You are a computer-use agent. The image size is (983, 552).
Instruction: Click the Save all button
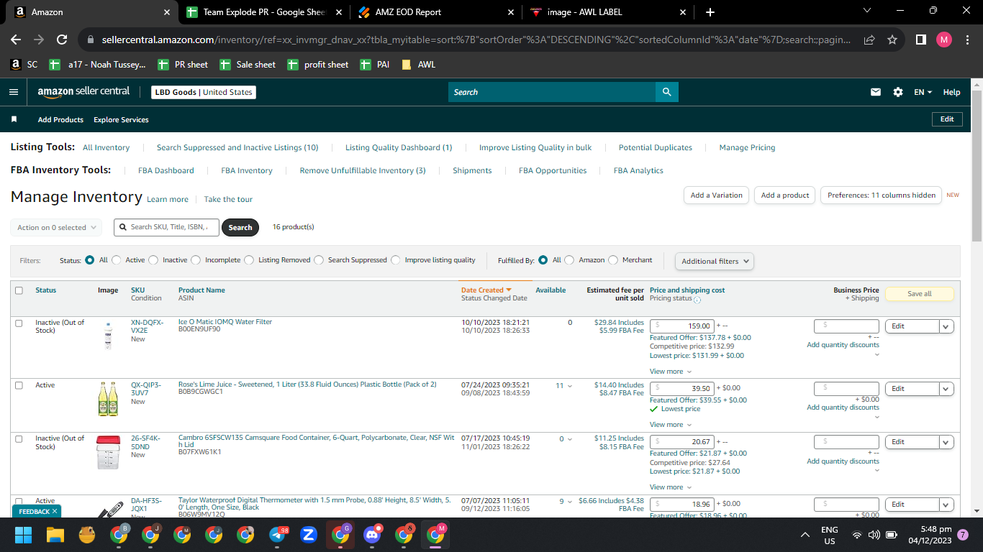pyautogui.click(x=919, y=294)
